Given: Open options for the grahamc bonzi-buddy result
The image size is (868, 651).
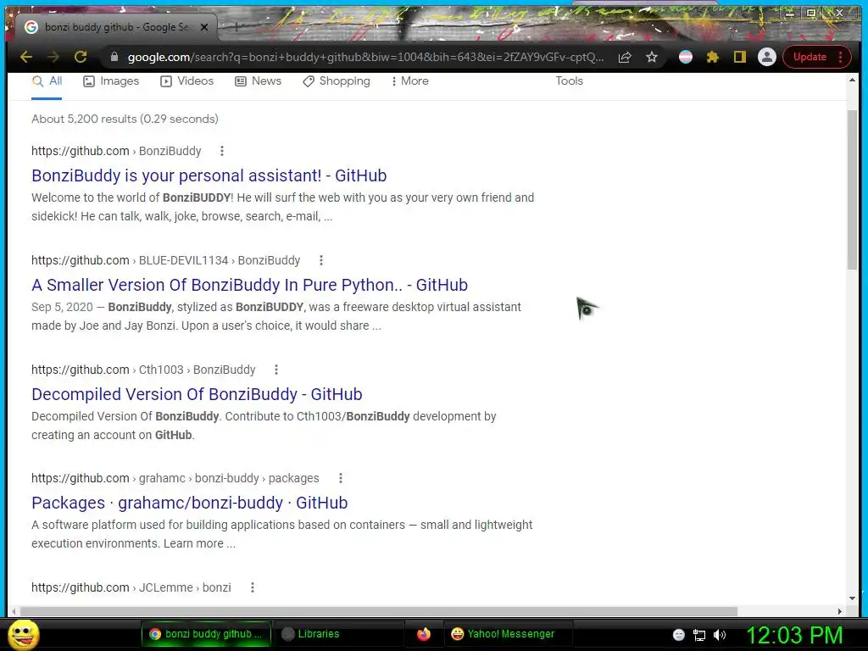Looking at the screenshot, I should coord(341,478).
